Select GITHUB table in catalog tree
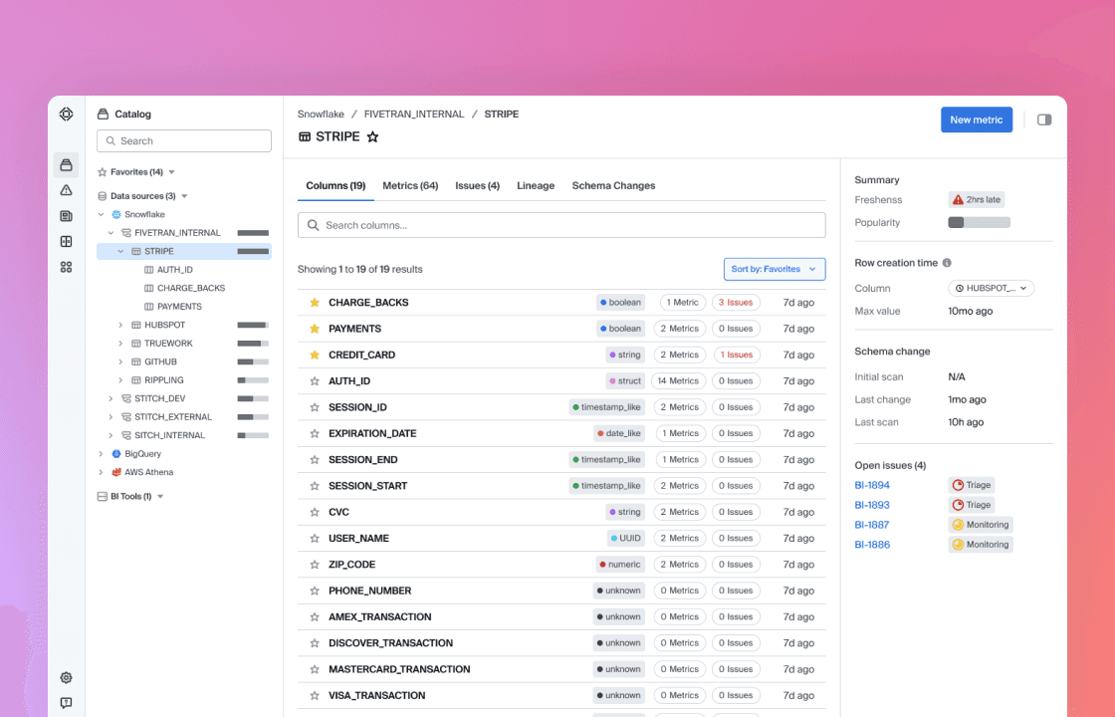Screen dimensions: 1115x717 (160, 362)
